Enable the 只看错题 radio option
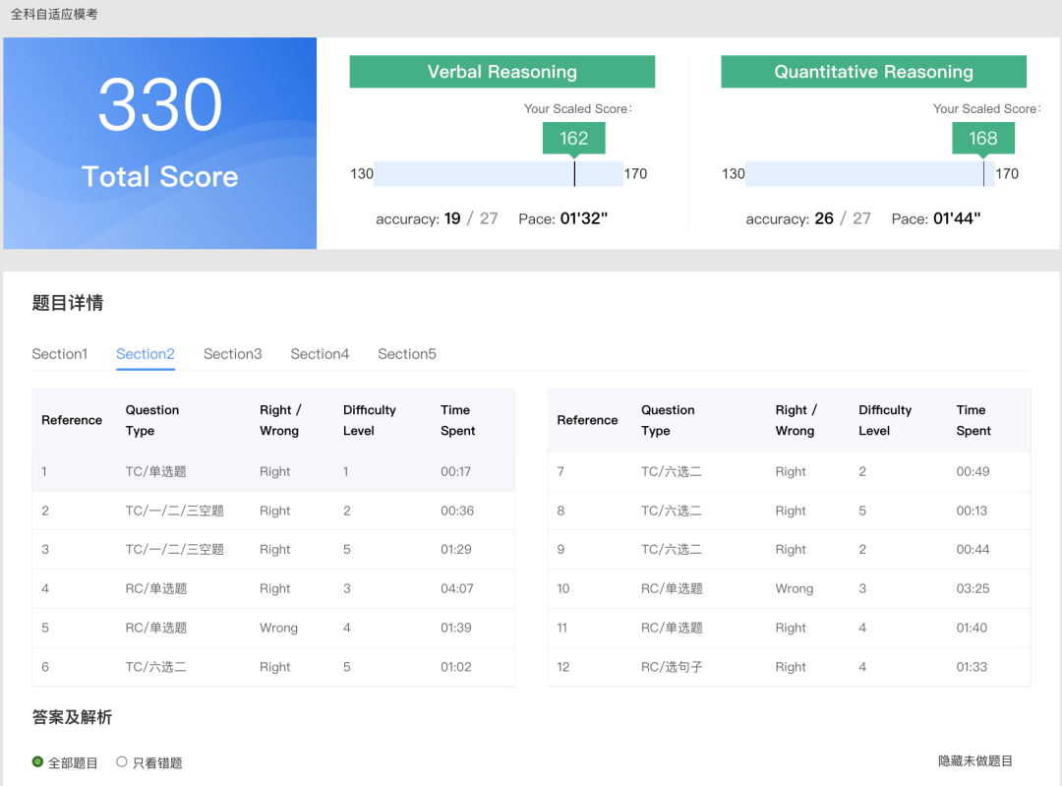 tap(122, 762)
